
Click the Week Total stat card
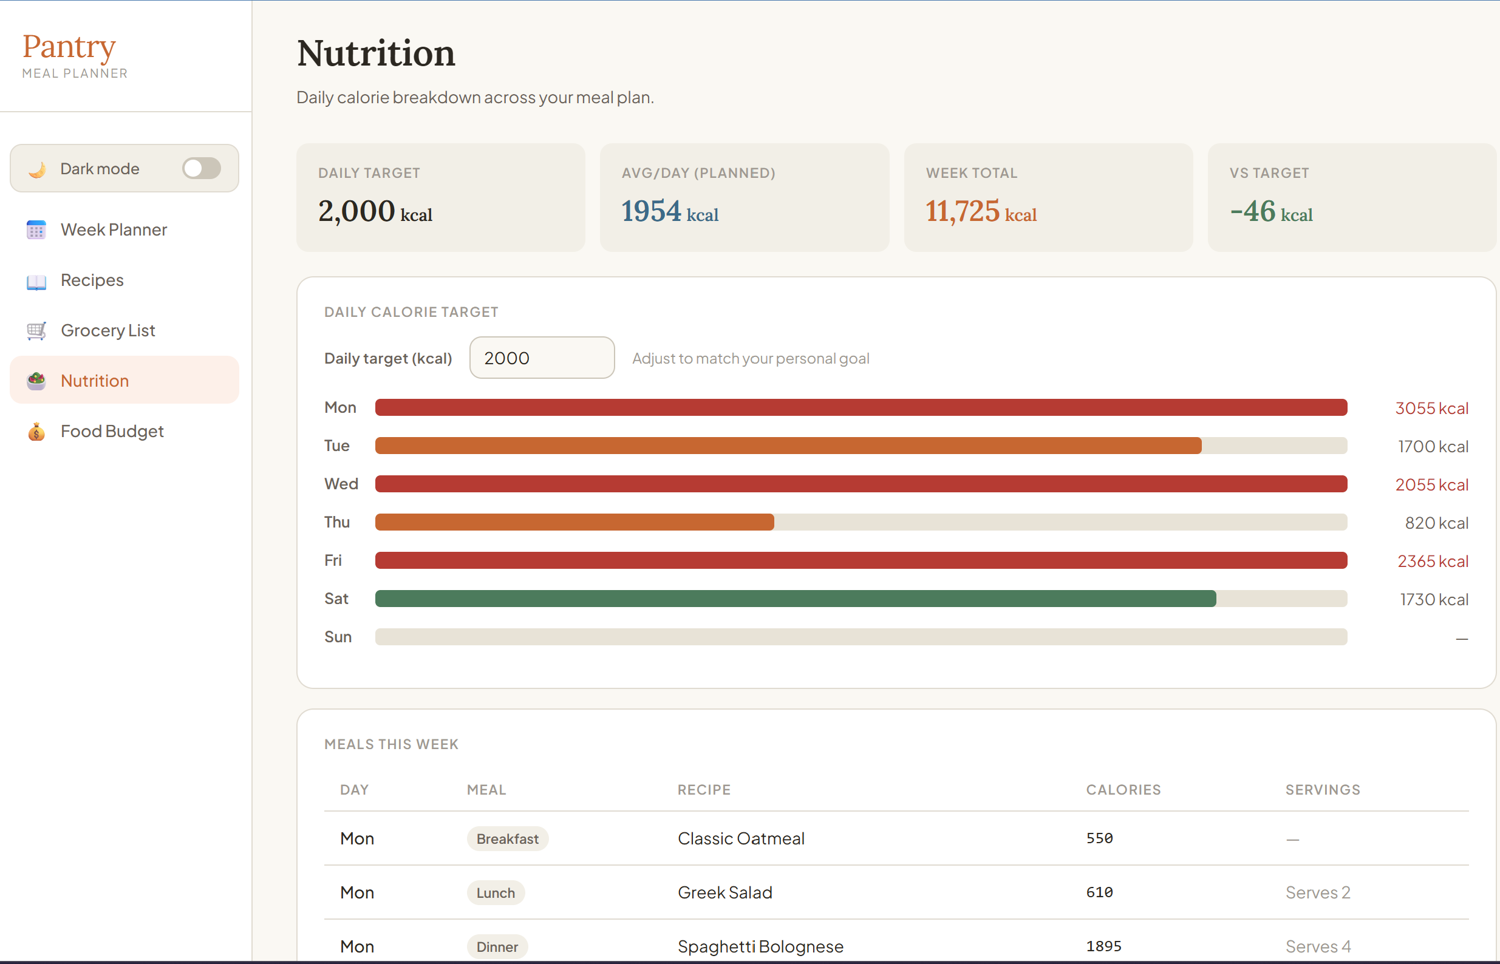tap(1048, 198)
